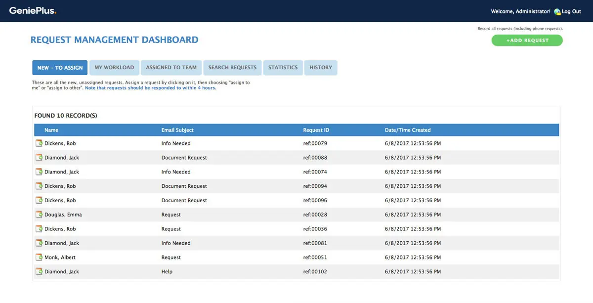Viewport: 593px width, 303px height.
Task: Click request ID ref:00088
Action: click(x=315, y=158)
